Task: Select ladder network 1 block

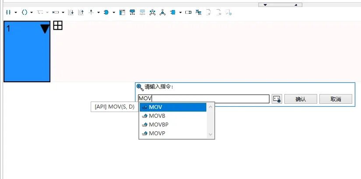Action: tap(27, 52)
